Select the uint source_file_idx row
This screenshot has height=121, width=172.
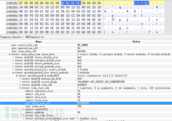(x=86, y=45)
